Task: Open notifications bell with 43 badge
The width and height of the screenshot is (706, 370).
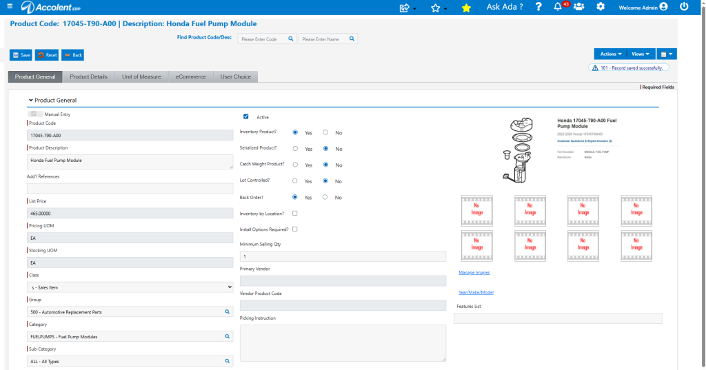Action: [x=558, y=6]
